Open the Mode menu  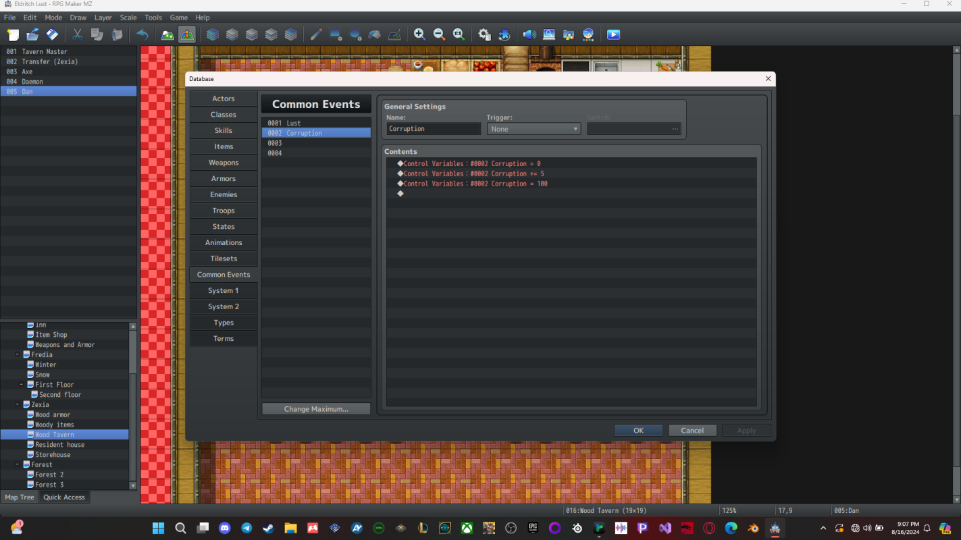point(53,18)
